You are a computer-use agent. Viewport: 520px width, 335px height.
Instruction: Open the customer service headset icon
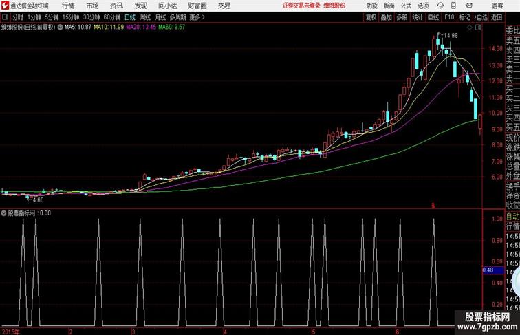pyautogui.click(x=440, y=6)
